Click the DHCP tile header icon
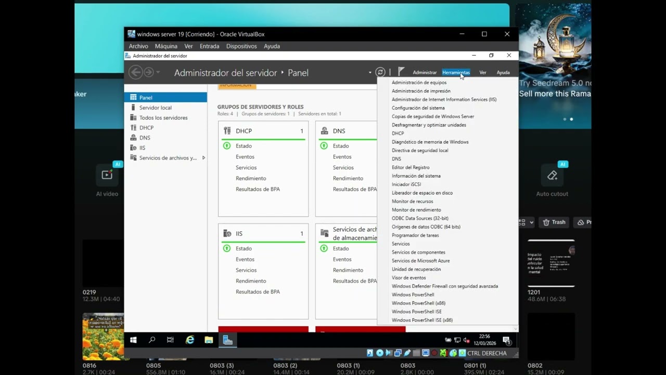This screenshot has height=375, width=666. (x=227, y=131)
